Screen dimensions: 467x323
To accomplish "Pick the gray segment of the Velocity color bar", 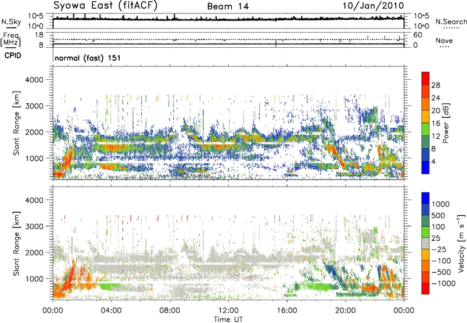I will point(426,244).
